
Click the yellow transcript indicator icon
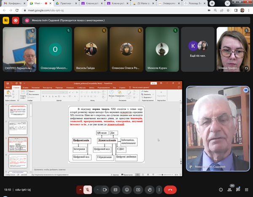point(6,20)
